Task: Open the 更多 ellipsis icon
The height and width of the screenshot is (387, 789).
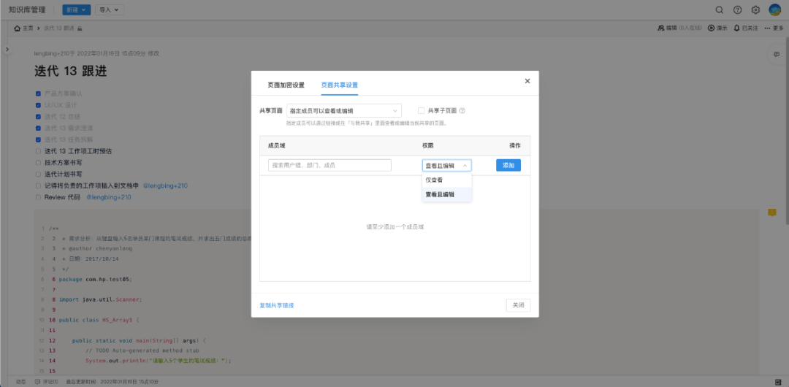Action: click(x=767, y=28)
